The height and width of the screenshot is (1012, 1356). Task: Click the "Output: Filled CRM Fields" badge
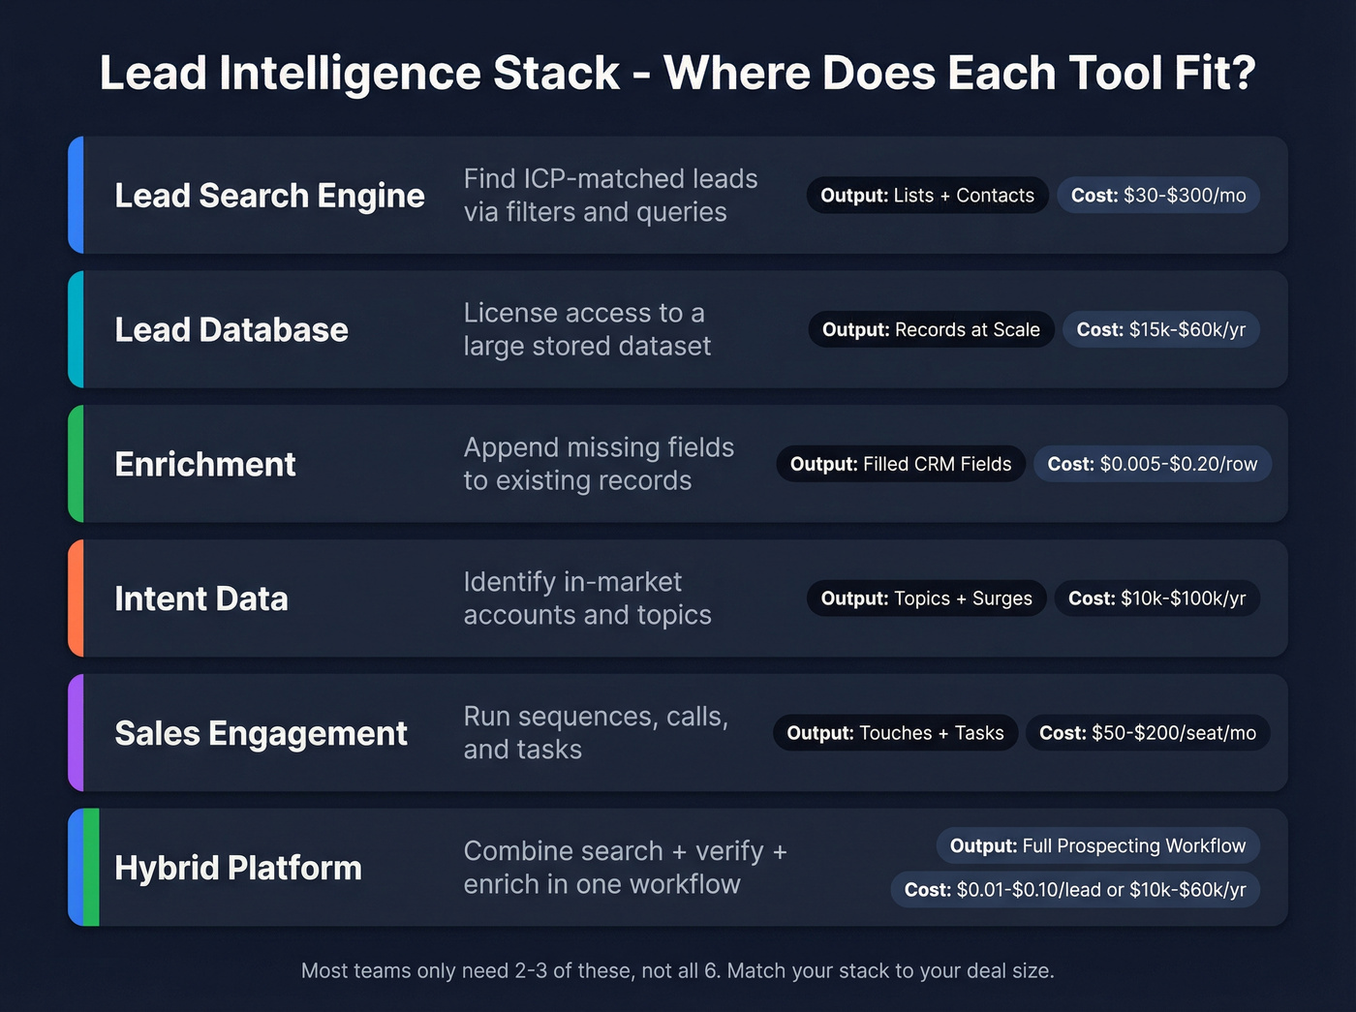pos(900,464)
